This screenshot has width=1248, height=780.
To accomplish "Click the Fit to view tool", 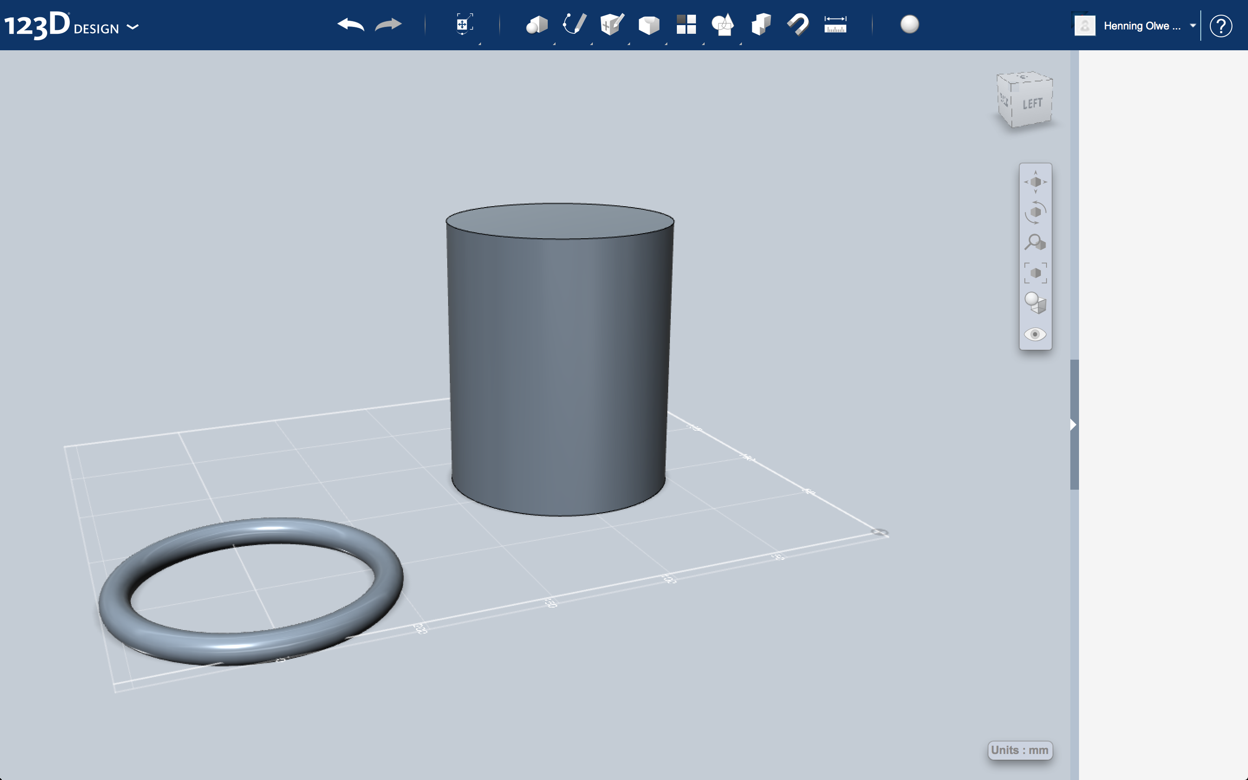I will 1035,273.
